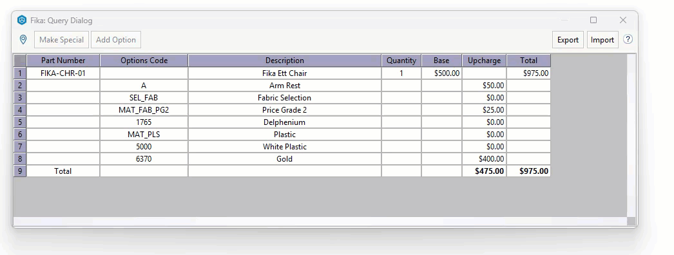Viewport: 674px width, 255px height.
Task: Click the Gold description cell
Action: click(285, 159)
